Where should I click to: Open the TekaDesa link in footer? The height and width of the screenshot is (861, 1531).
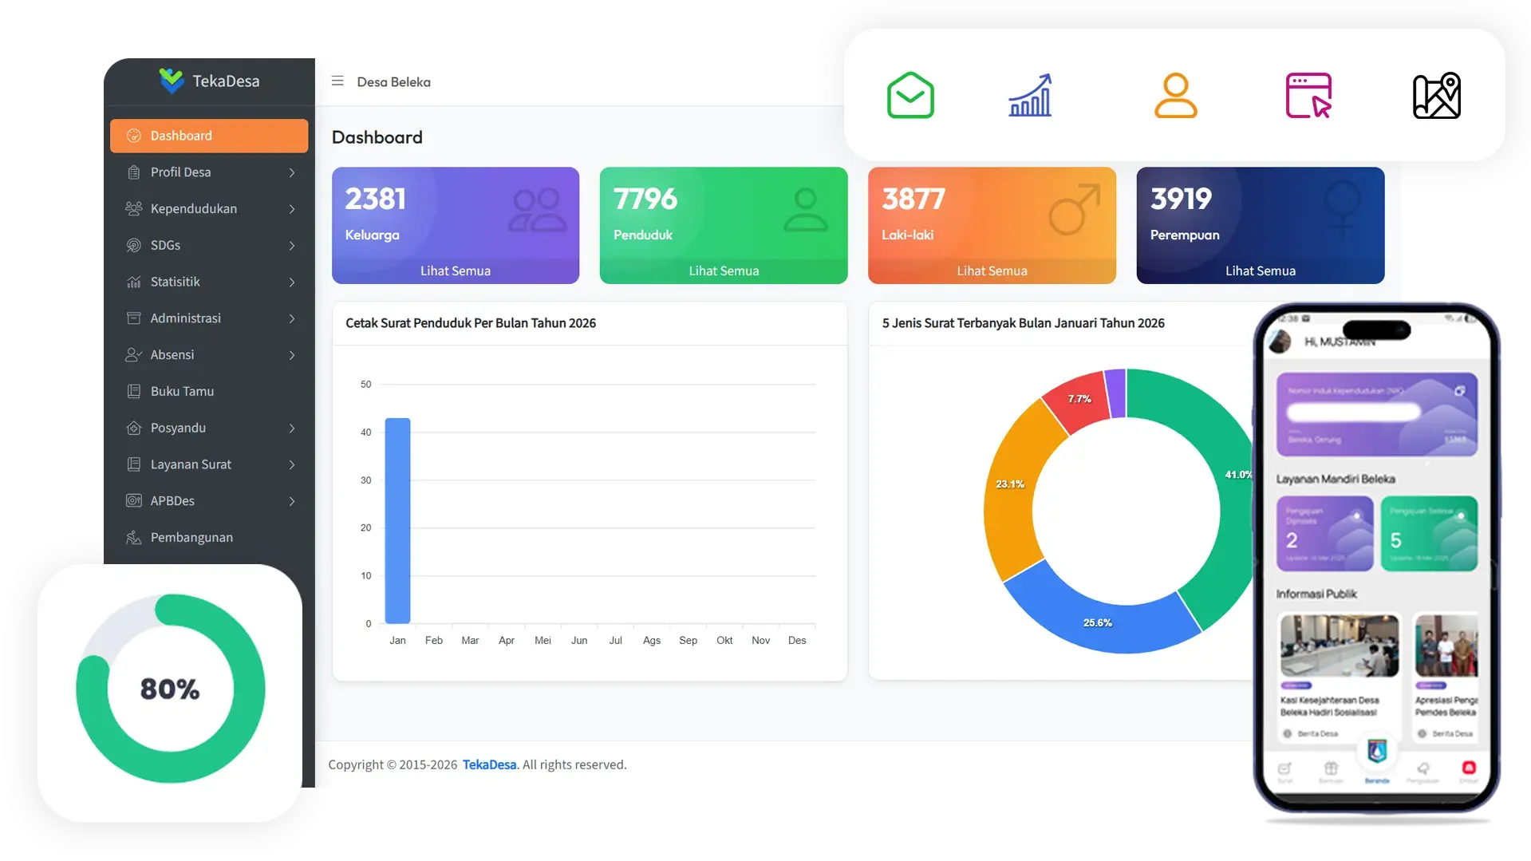tap(489, 764)
